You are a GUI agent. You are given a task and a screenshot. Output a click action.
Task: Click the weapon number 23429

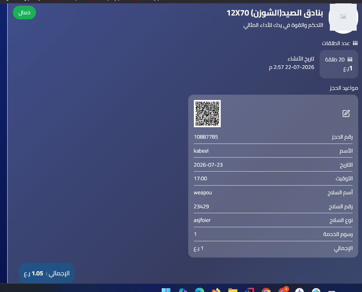(201, 206)
